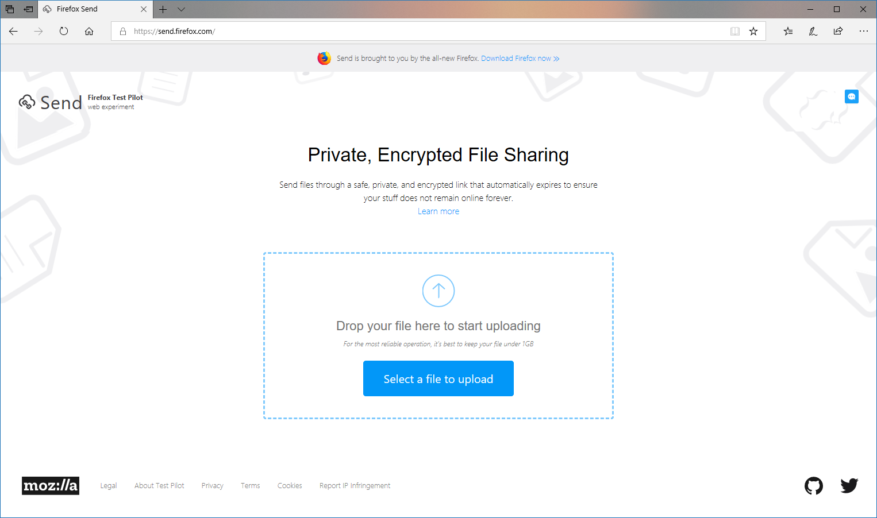Follow the Learn more link
The height and width of the screenshot is (518, 877).
pos(438,211)
